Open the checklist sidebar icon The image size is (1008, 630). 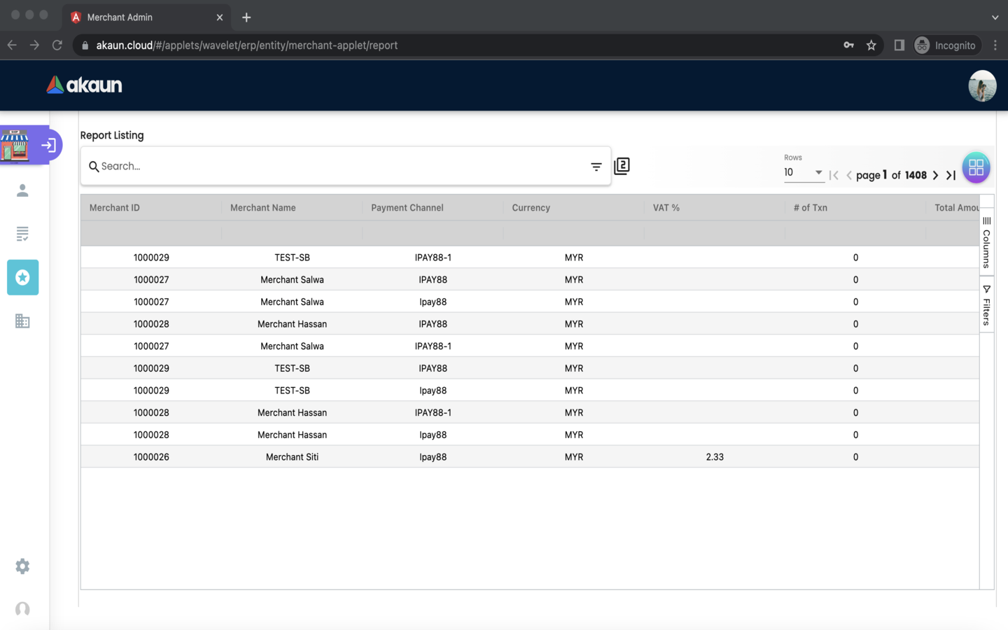pos(22,234)
